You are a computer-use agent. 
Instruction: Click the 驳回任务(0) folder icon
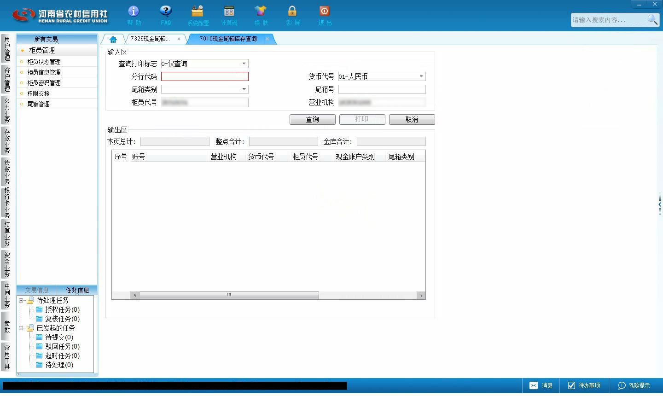point(39,346)
